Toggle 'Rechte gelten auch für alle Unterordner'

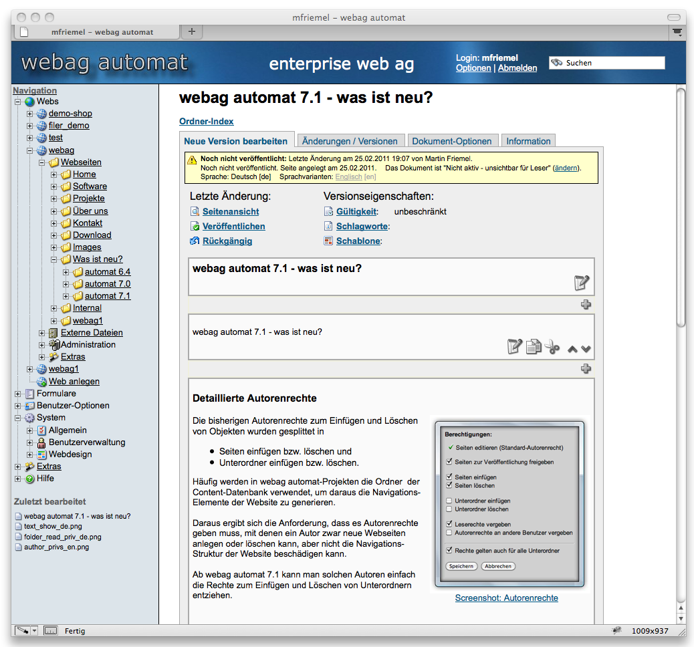point(449,551)
